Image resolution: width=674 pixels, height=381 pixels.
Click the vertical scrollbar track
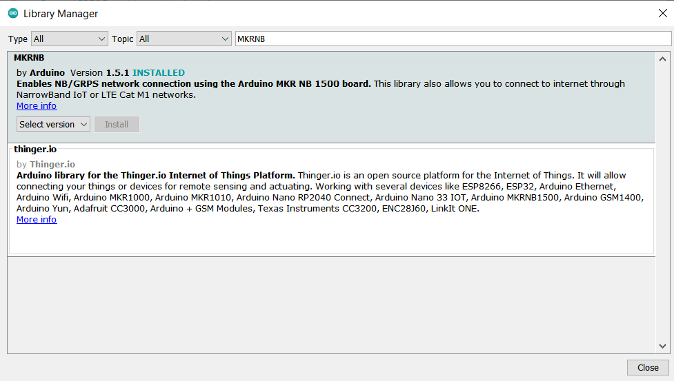coord(662,207)
